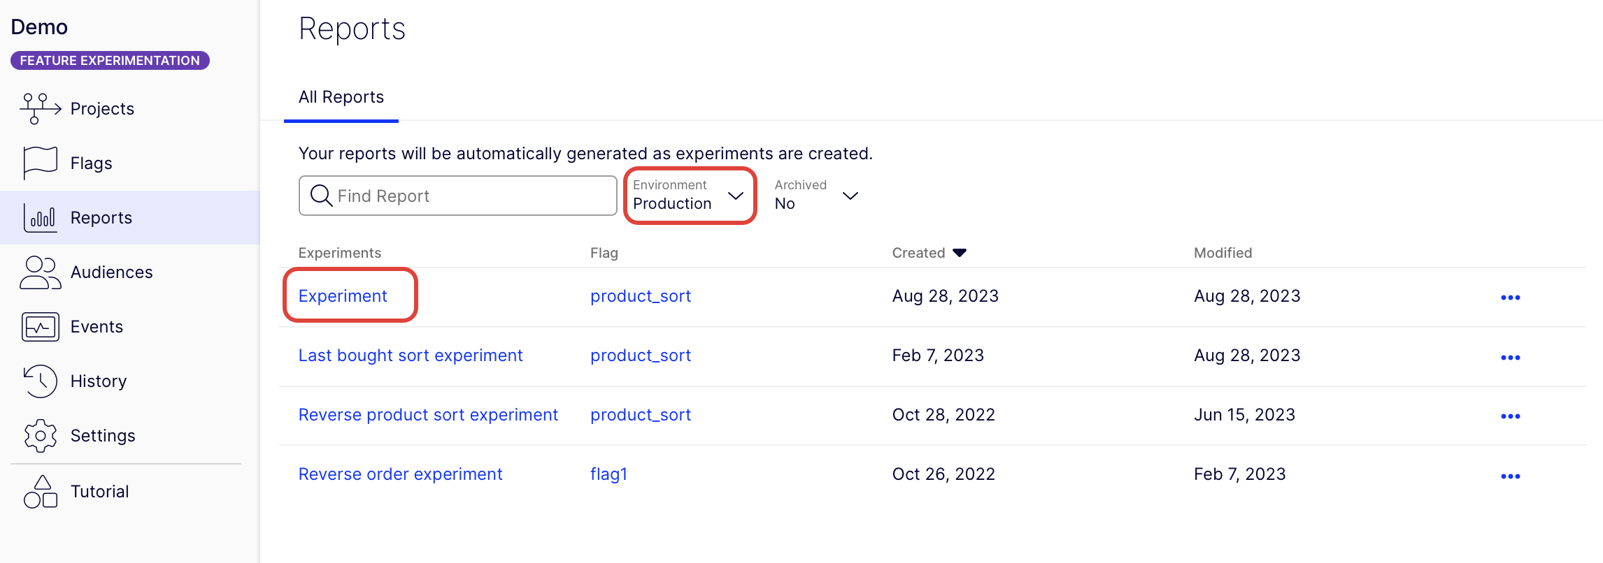Screen dimensions: 1603x563
Task: Open the History clock icon
Action: pos(41,381)
